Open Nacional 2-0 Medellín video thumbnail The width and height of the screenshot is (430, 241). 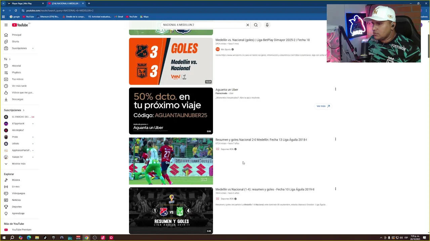pos(171,161)
